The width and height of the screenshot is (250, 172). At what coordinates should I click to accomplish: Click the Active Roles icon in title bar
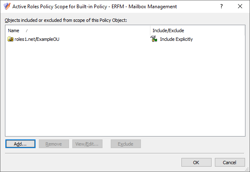point(7,6)
